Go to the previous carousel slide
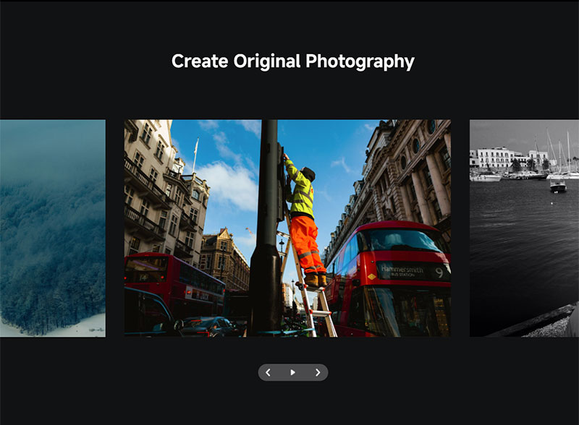 tap(269, 372)
